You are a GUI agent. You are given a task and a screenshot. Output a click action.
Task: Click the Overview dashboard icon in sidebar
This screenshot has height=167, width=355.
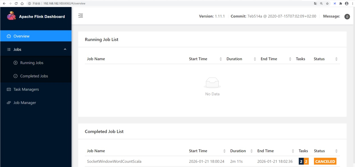pos(9,36)
